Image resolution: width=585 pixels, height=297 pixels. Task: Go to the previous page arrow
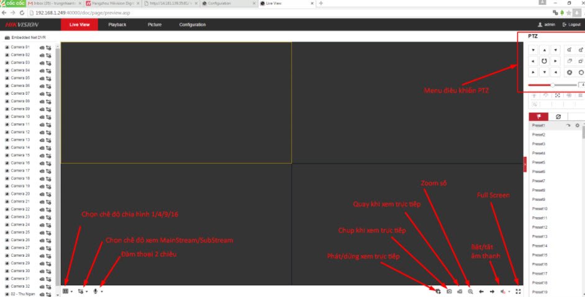481,291
